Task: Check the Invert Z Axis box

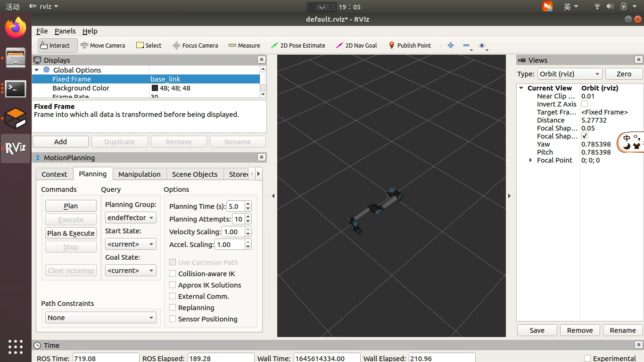Action: 585,104
